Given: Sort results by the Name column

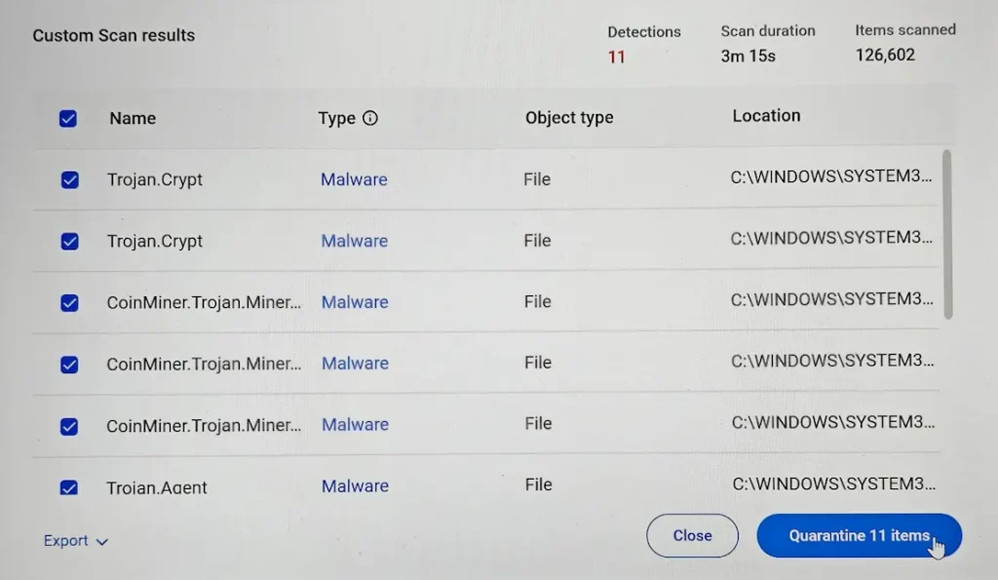Looking at the screenshot, I should click(132, 118).
